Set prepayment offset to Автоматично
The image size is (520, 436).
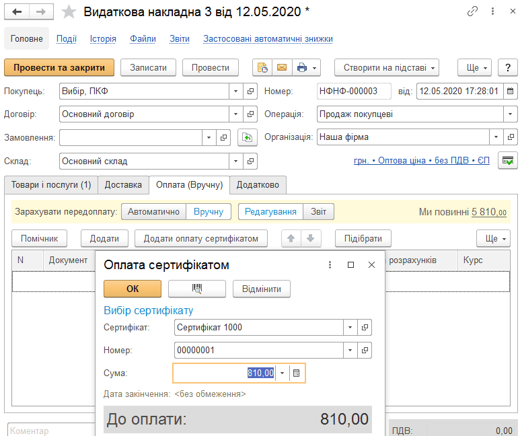pyautogui.click(x=153, y=212)
